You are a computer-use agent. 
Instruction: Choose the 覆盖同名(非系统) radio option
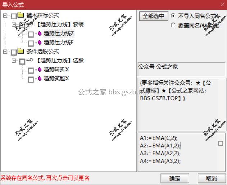click(173, 25)
